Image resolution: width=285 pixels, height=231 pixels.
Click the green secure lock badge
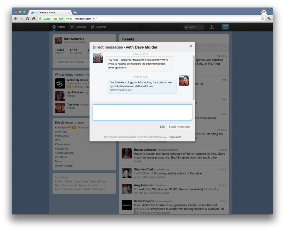[51, 19]
